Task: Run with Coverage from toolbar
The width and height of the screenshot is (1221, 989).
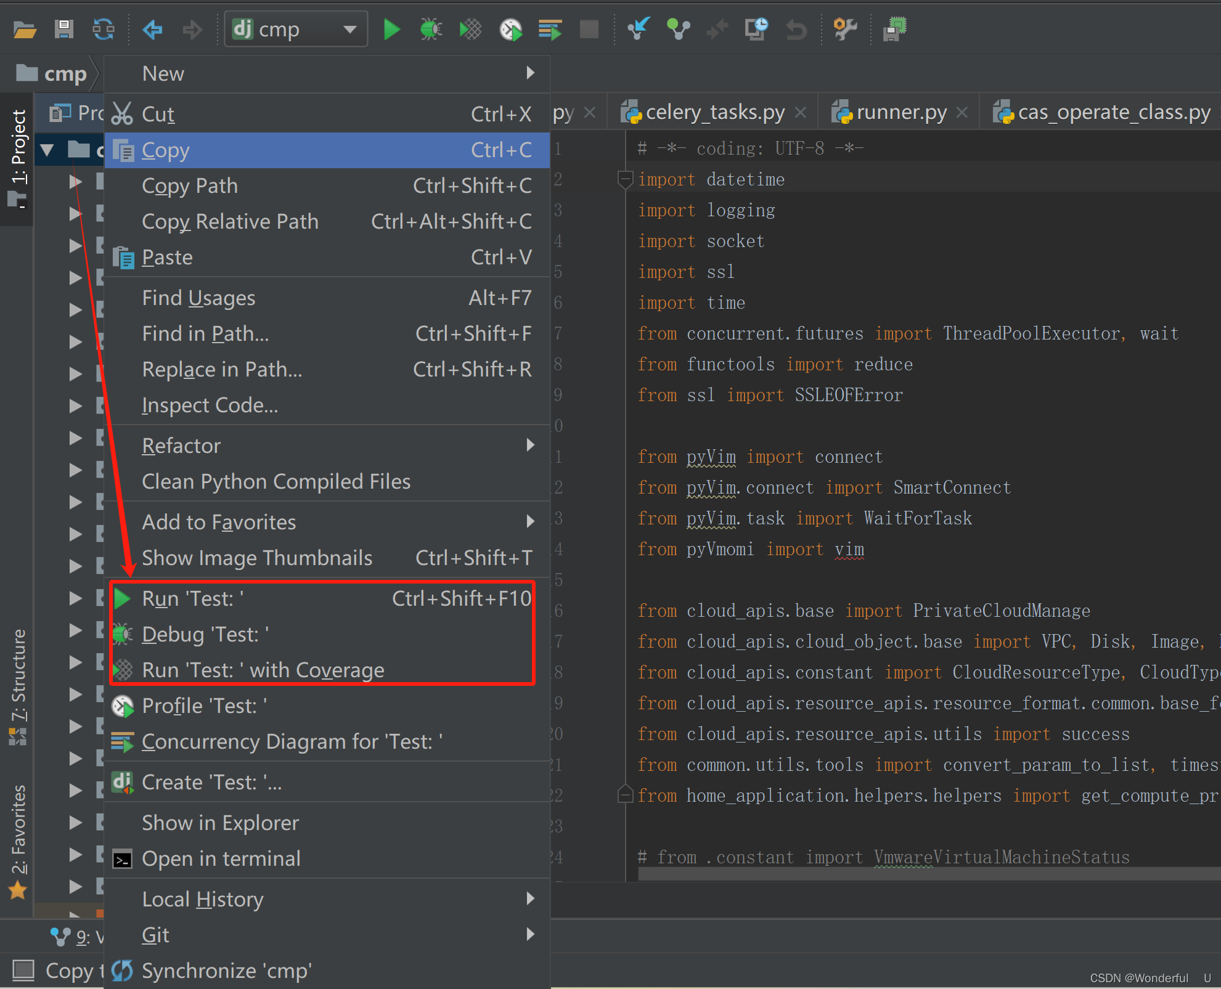Action: (470, 29)
